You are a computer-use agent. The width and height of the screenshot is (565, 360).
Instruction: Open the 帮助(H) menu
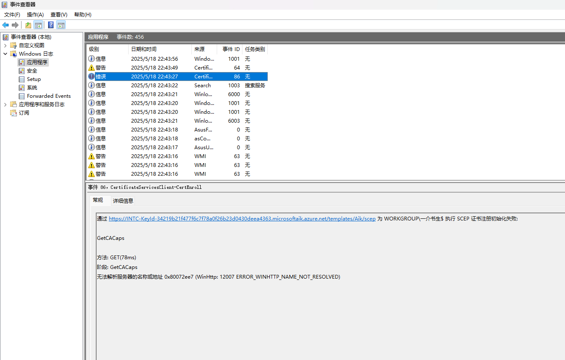pyautogui.click(x=83, y=14)
